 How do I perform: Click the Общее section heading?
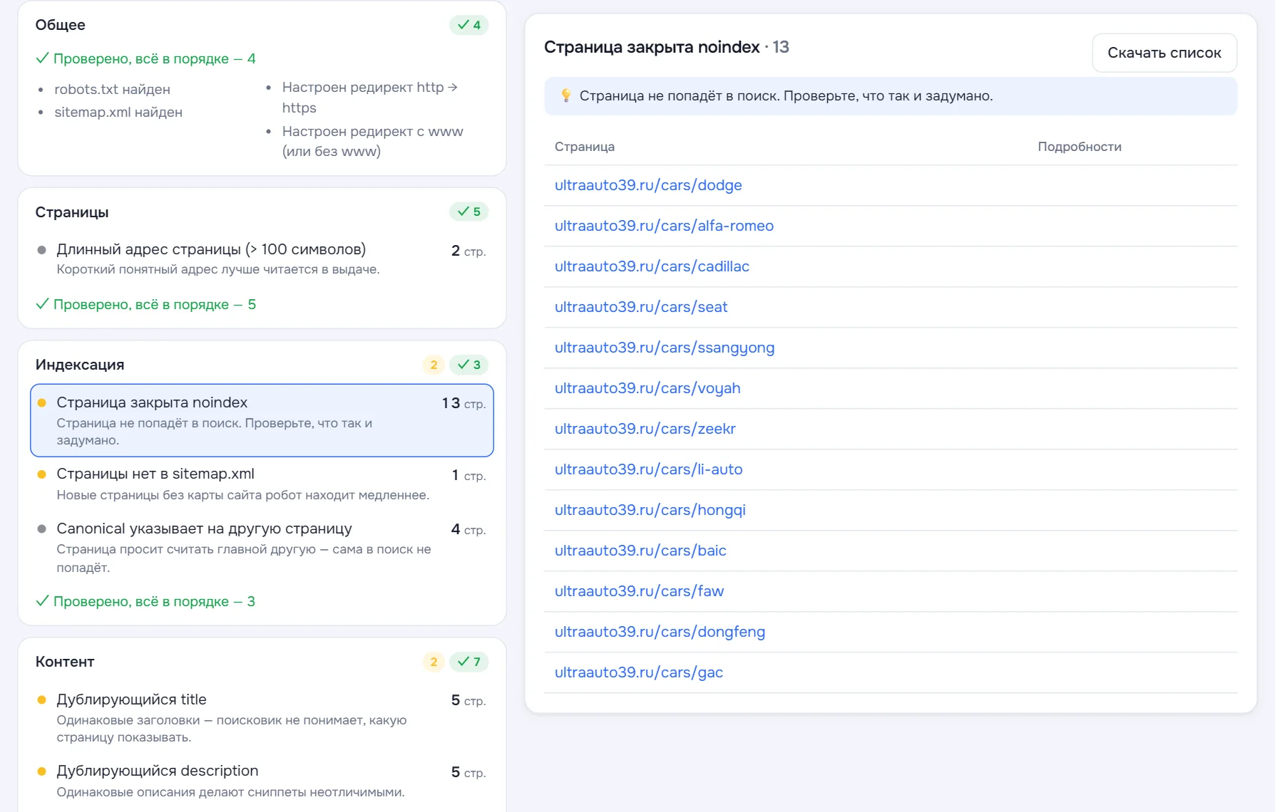(x=61, y=25)
